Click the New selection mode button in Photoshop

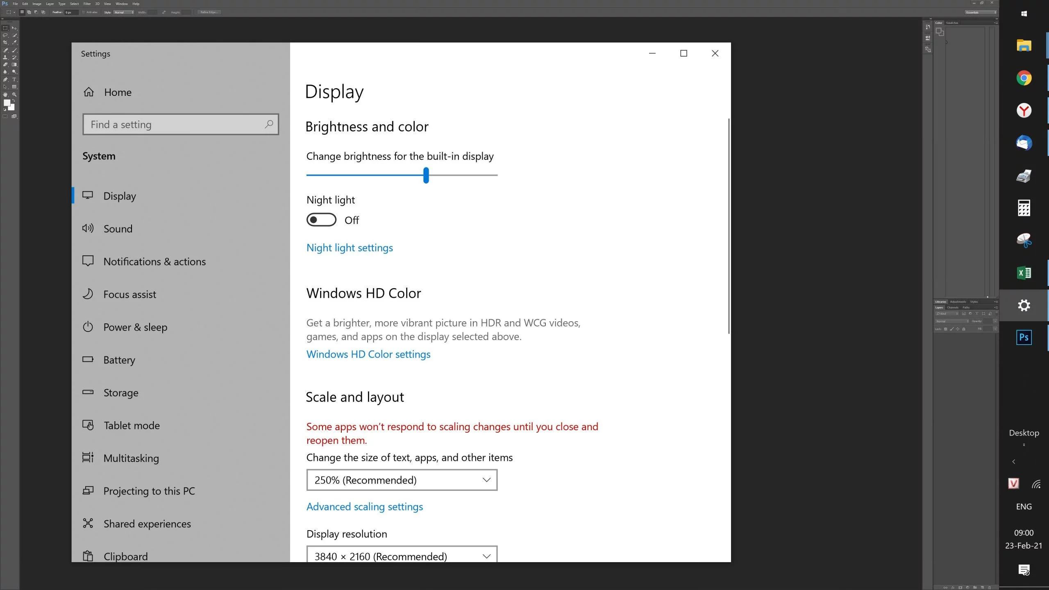22,12
